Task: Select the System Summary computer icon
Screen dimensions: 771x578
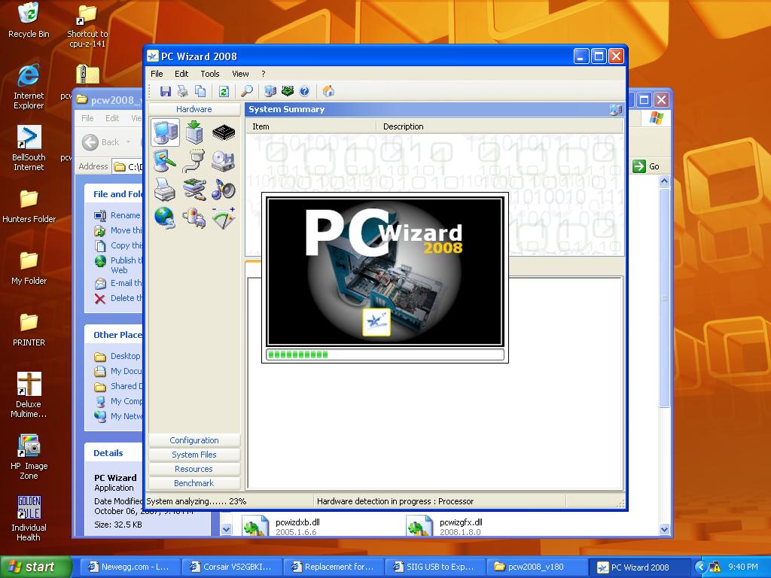Action: pyautogui.click(x=165, y=132)
